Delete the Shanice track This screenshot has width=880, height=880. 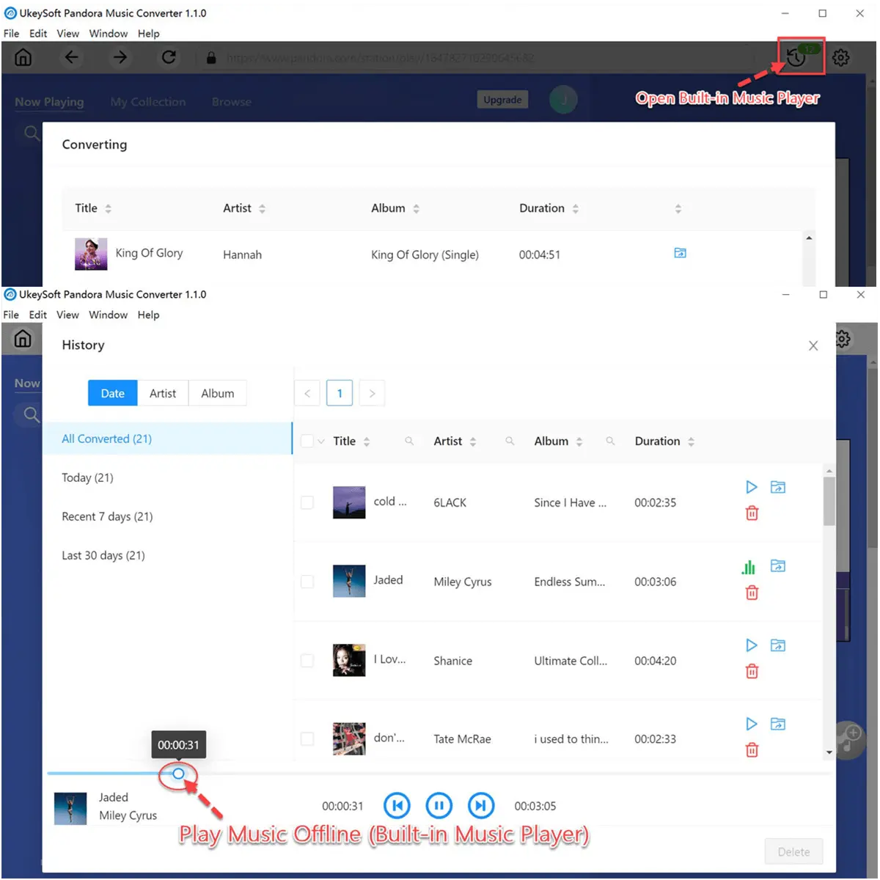(x=752, y=671)
